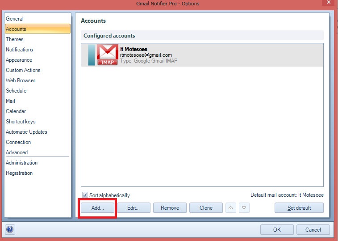Image resolution: width=338 pixels, height=241 pixels.
Task: Switch to the Appearance page
Action: 19,60
